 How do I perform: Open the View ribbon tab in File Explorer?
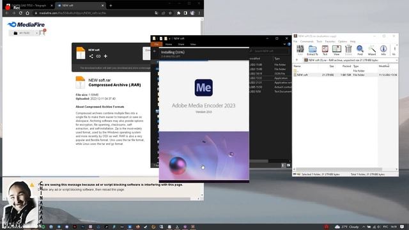pyautogui.click(x=193, y=44)
